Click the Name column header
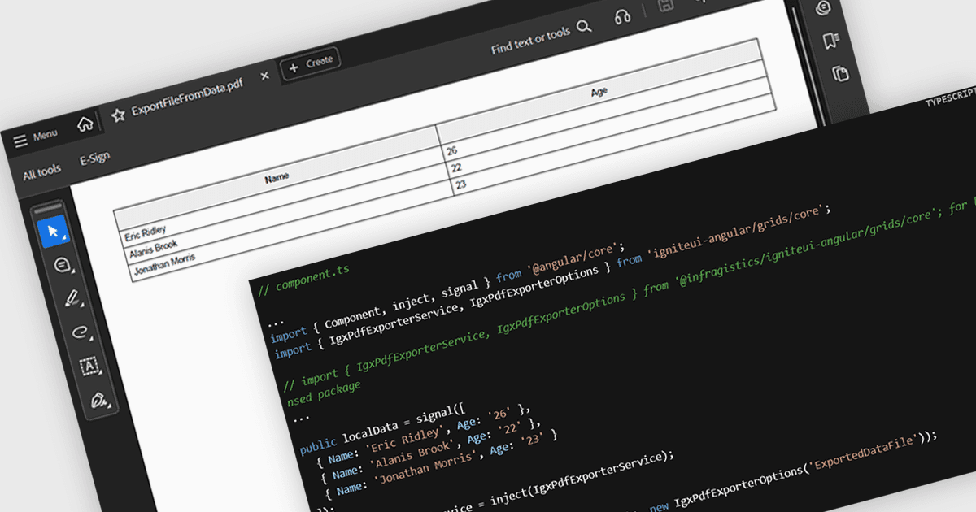Image resolution: width=976 pixels, height=512 pixels. pyautogui.click(x=277, y=176)
